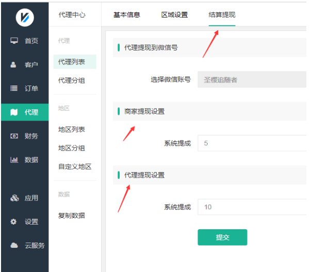
Task: Click the map icon beside 代理
Action: click(x=14, y=112)
